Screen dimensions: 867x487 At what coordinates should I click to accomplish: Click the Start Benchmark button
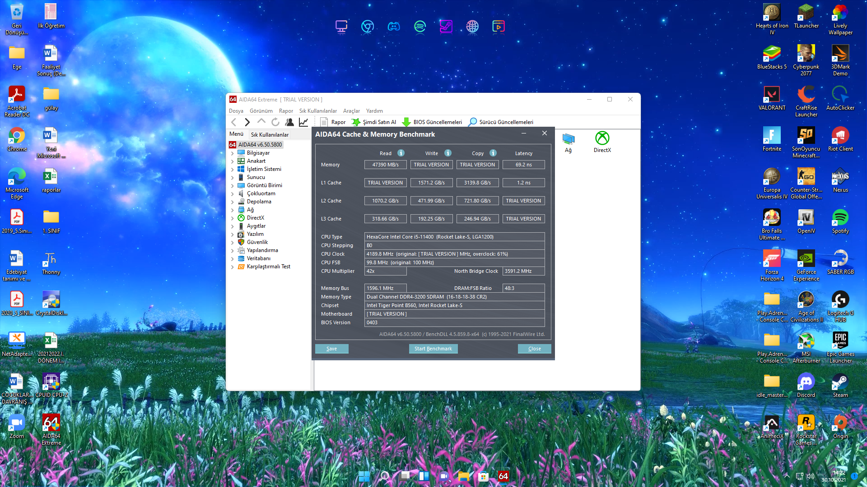(x=433, y=349)
